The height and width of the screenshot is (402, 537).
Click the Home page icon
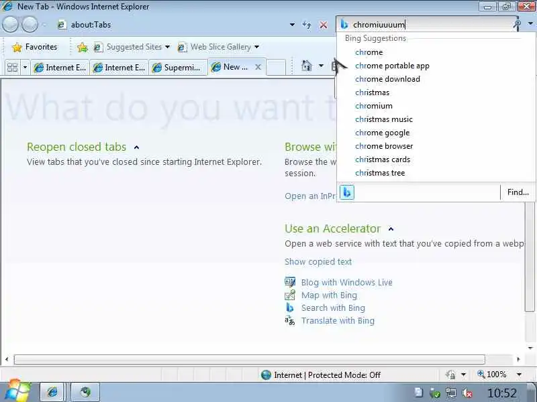pyautogui.click(x=307, y=65)
